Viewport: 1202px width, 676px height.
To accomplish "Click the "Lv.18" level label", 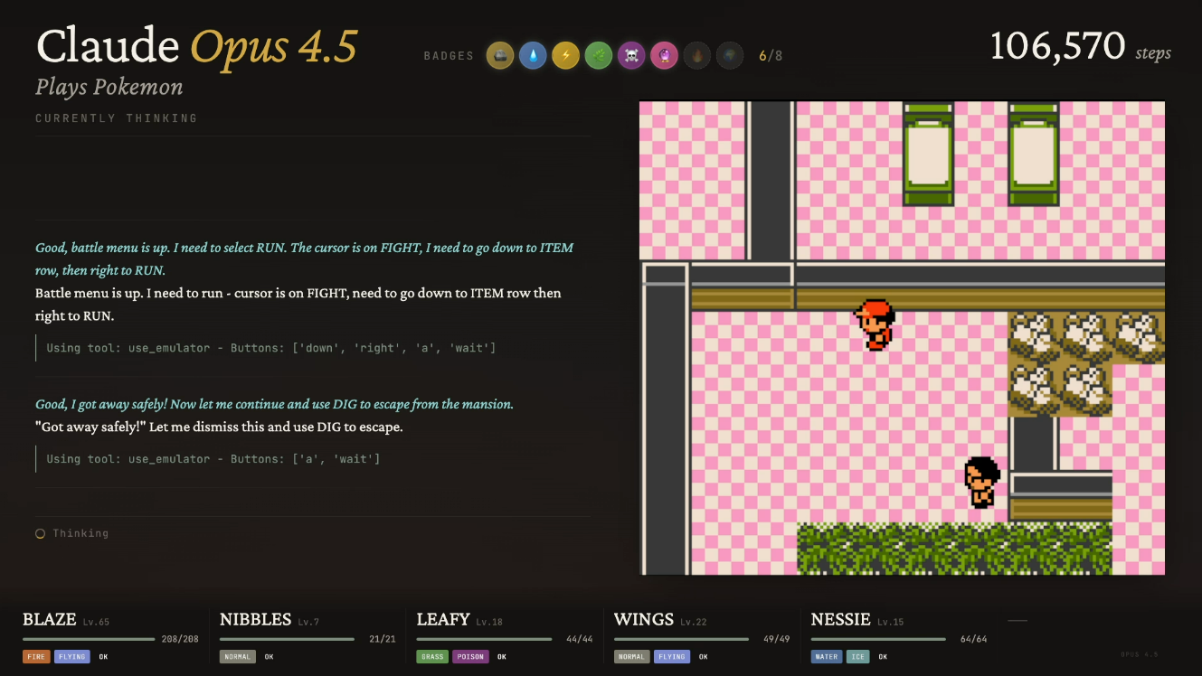I will coord(490,623).
